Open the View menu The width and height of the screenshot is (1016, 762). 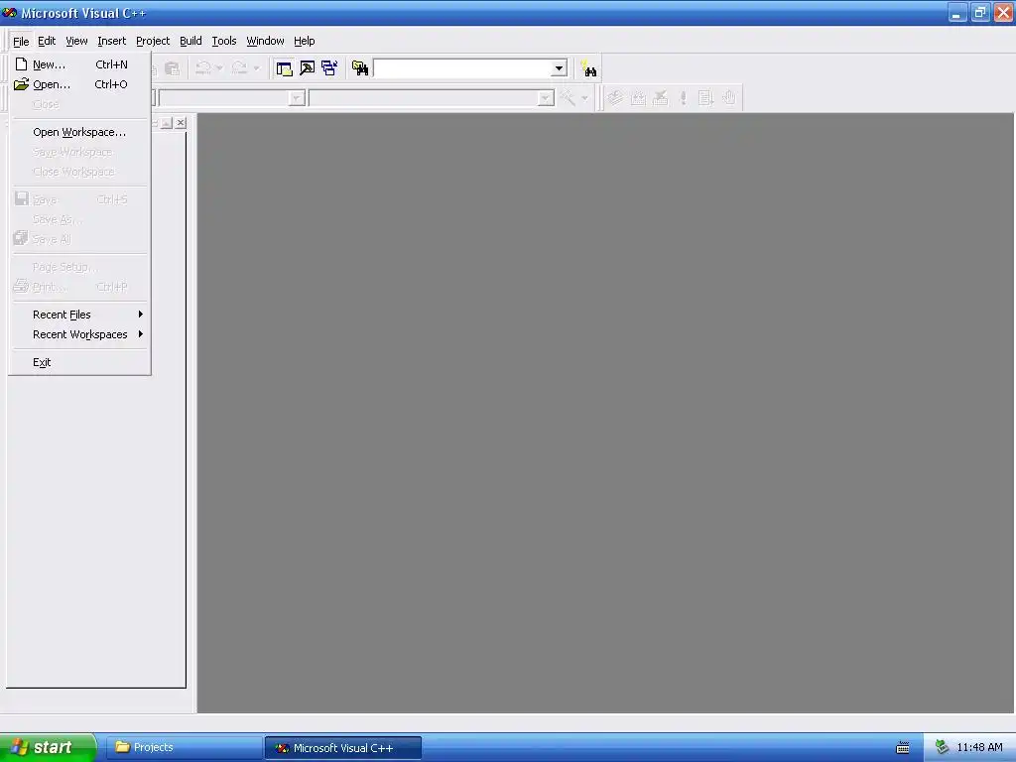pos(76,41)
